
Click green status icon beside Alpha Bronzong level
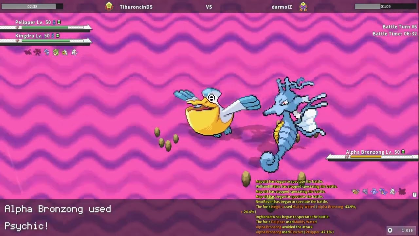click(403, 152)
